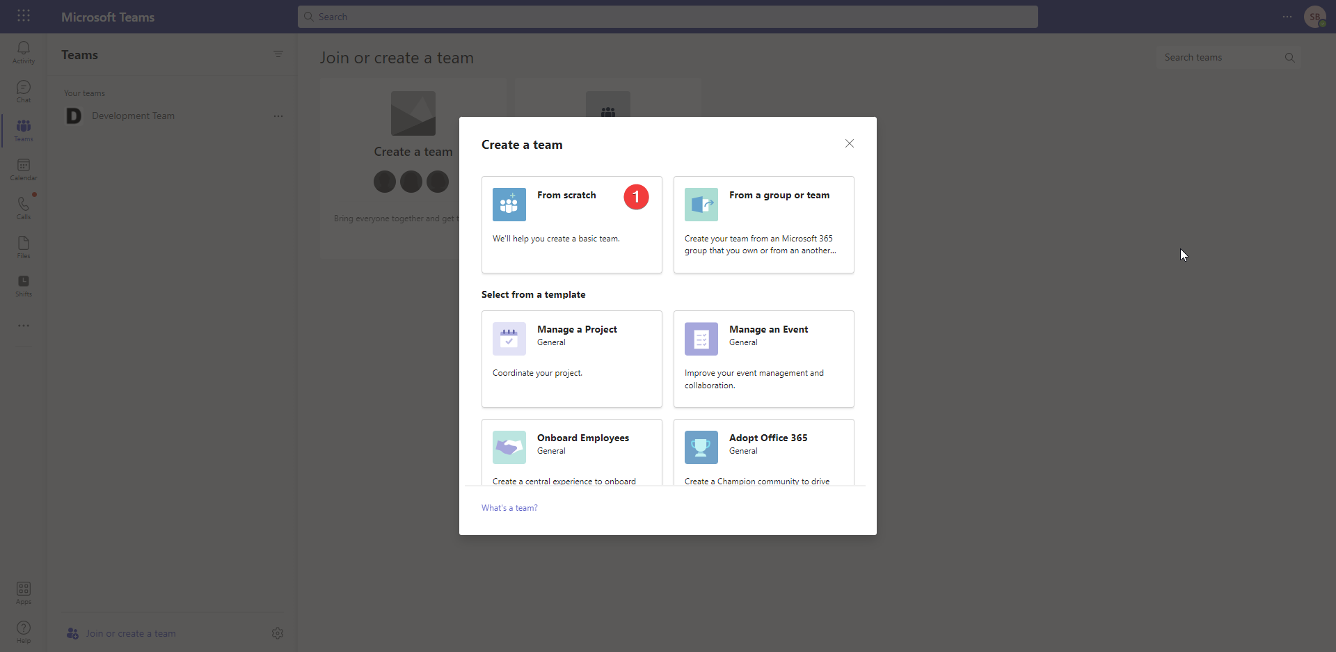
Task: Open the Settings and more ellipsis
Action: pyautogui.click(x=1287, y=17)
